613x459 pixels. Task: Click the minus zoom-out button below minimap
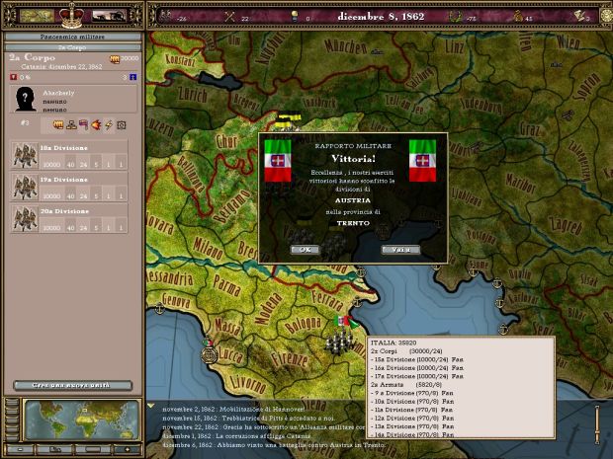click(20, 450)
